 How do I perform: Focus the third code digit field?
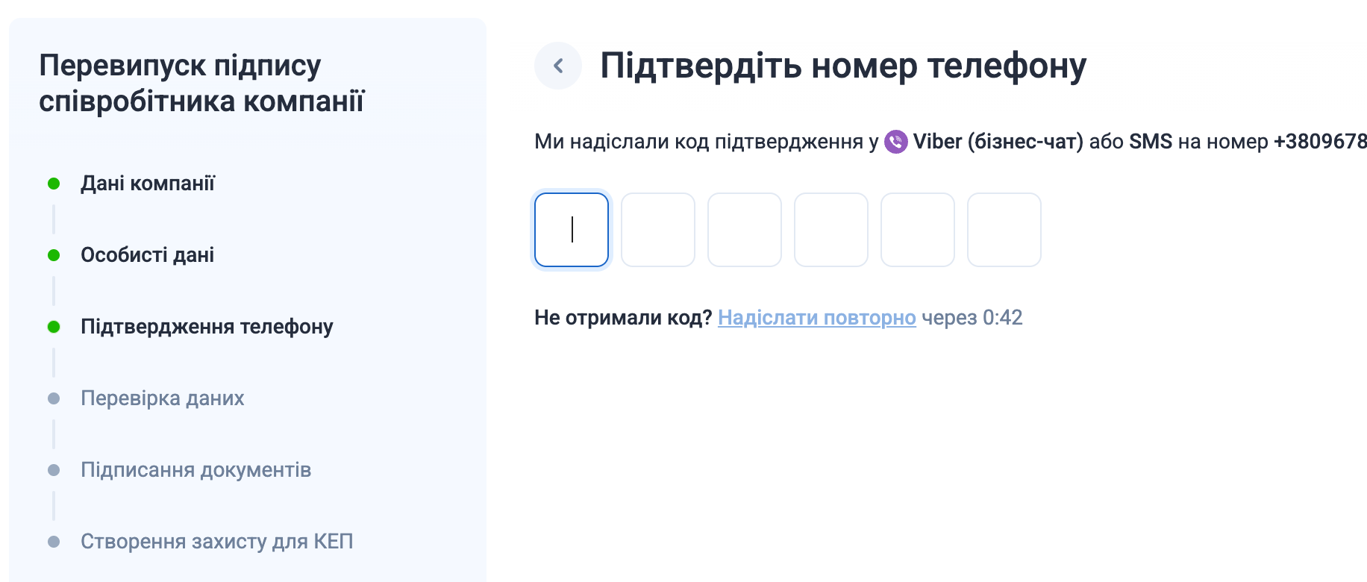point(745,230)
